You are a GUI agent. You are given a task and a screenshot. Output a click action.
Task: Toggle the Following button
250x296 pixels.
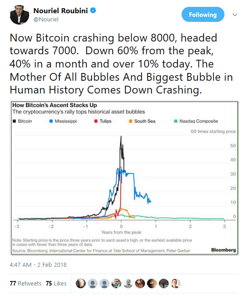pos(203,15)
